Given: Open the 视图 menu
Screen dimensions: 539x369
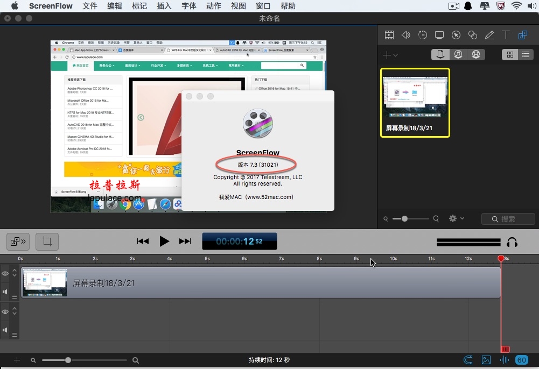Looking at the screenshot, I should 238,6.
